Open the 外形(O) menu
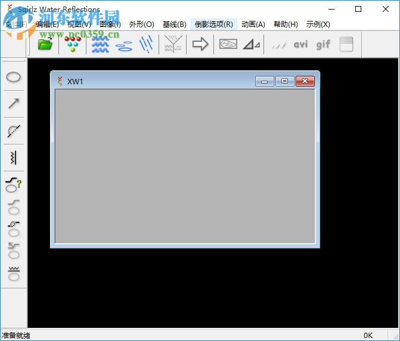Viewport: 400px width, 341px height. [x=142, y=24]
